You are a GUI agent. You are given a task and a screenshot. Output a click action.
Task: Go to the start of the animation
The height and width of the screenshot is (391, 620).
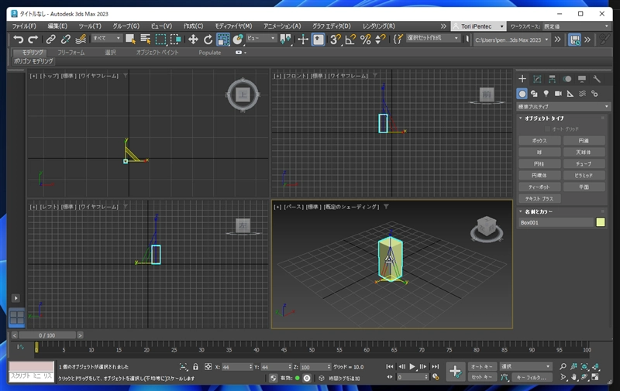click(x=390, y=366)
